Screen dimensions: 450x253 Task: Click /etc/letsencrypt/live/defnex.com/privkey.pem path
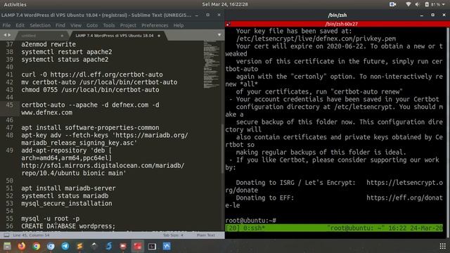point(316,39)
